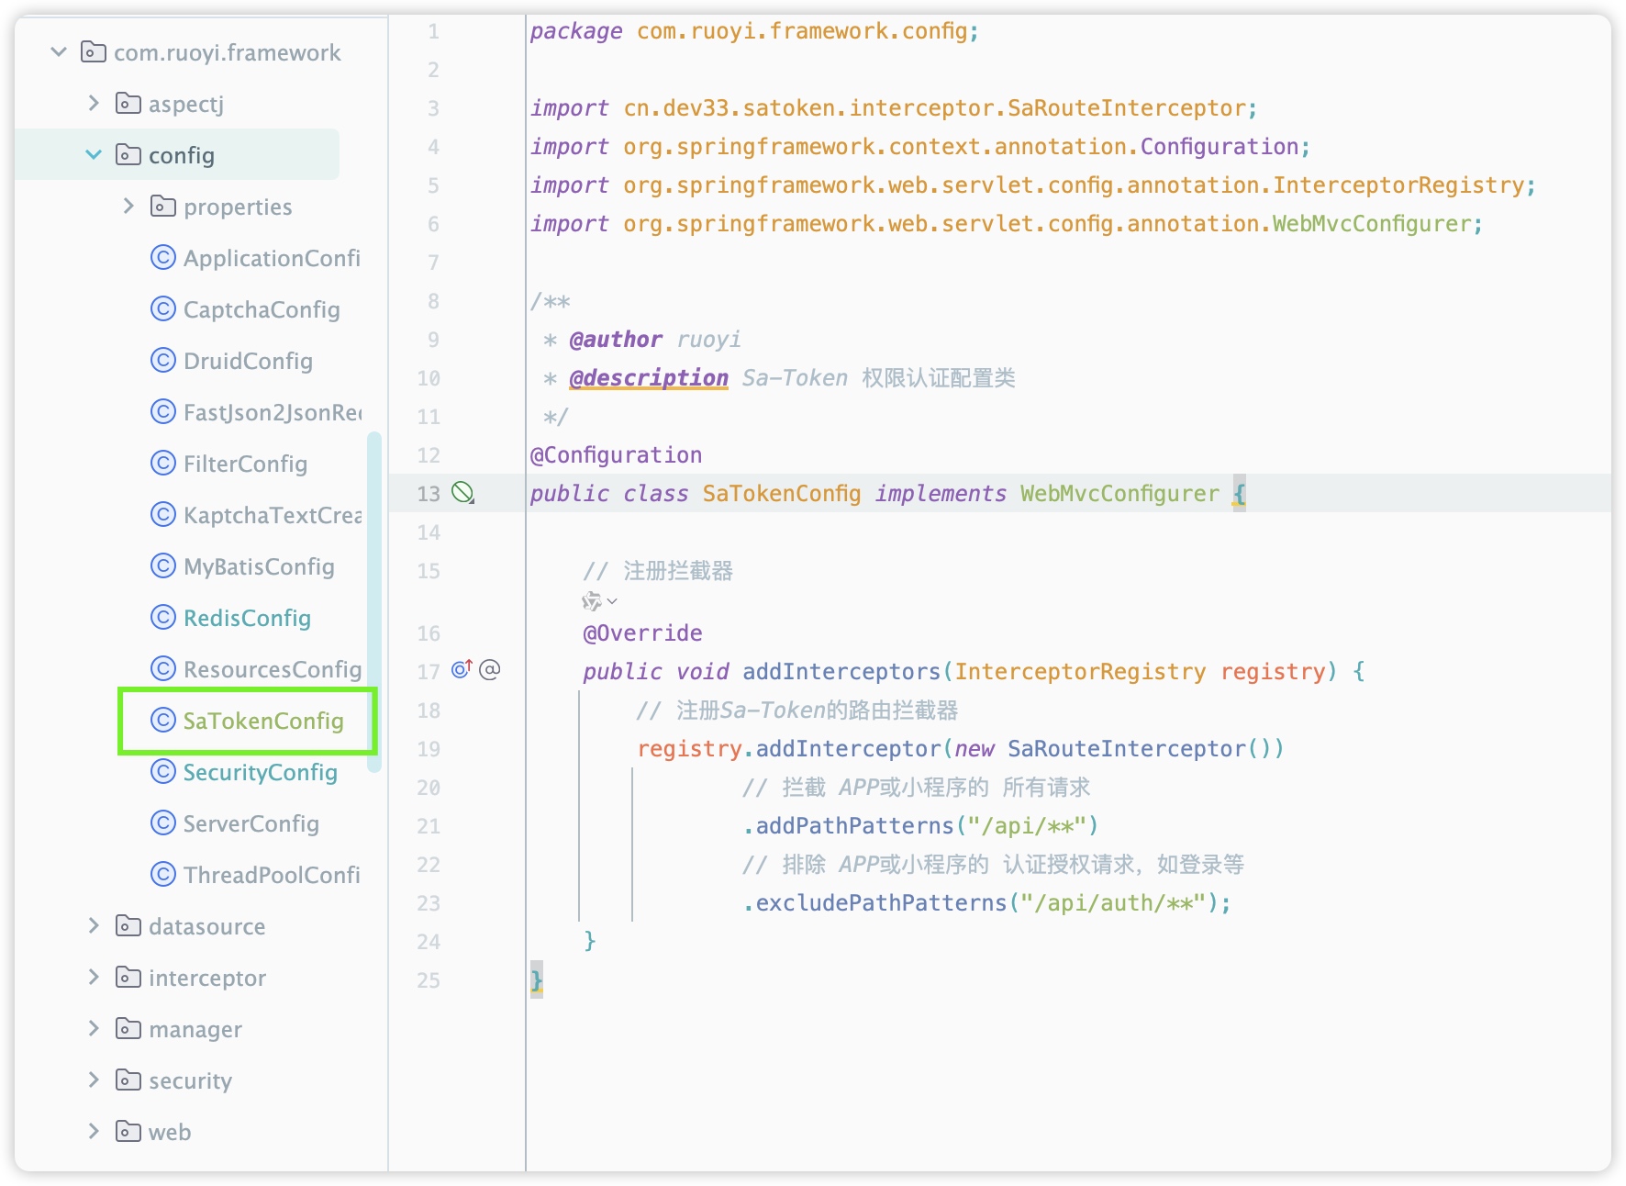Click the overrides-method gutter icon on line 17
The image size is (1626, 1186).
tap(462, 669)
